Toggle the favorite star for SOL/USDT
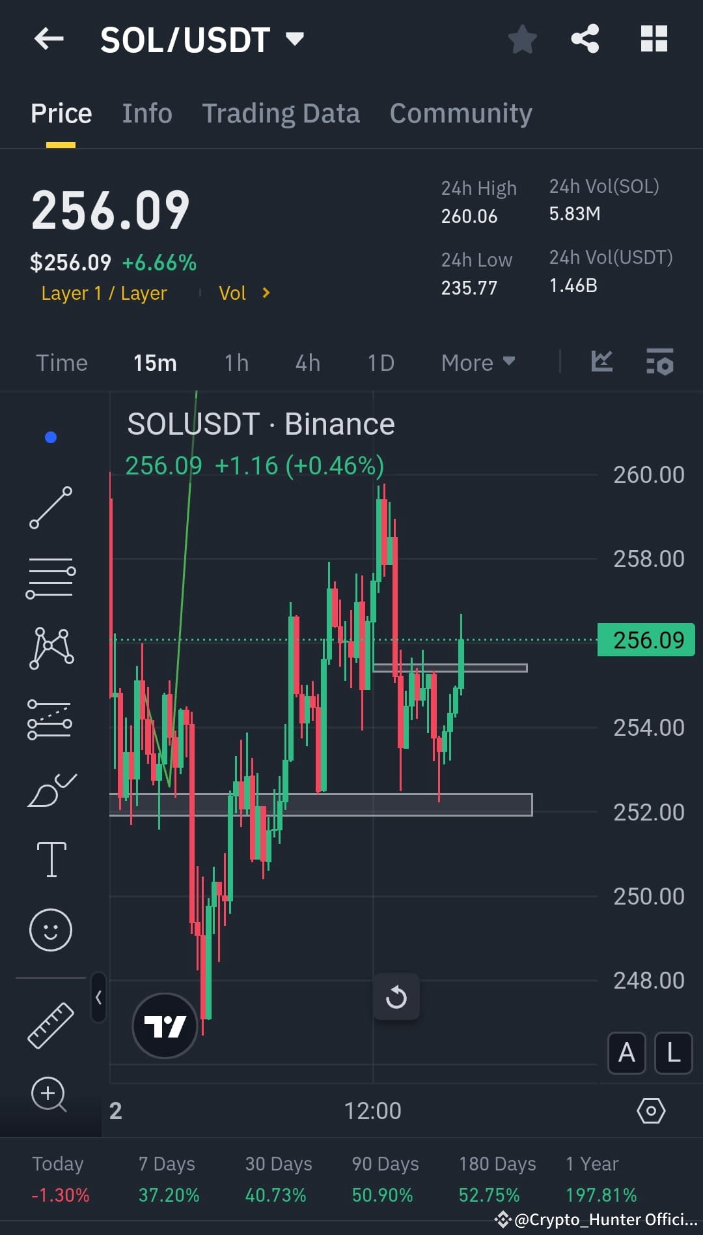This screenshot has height=1235, width=703. tap(523, 39)
